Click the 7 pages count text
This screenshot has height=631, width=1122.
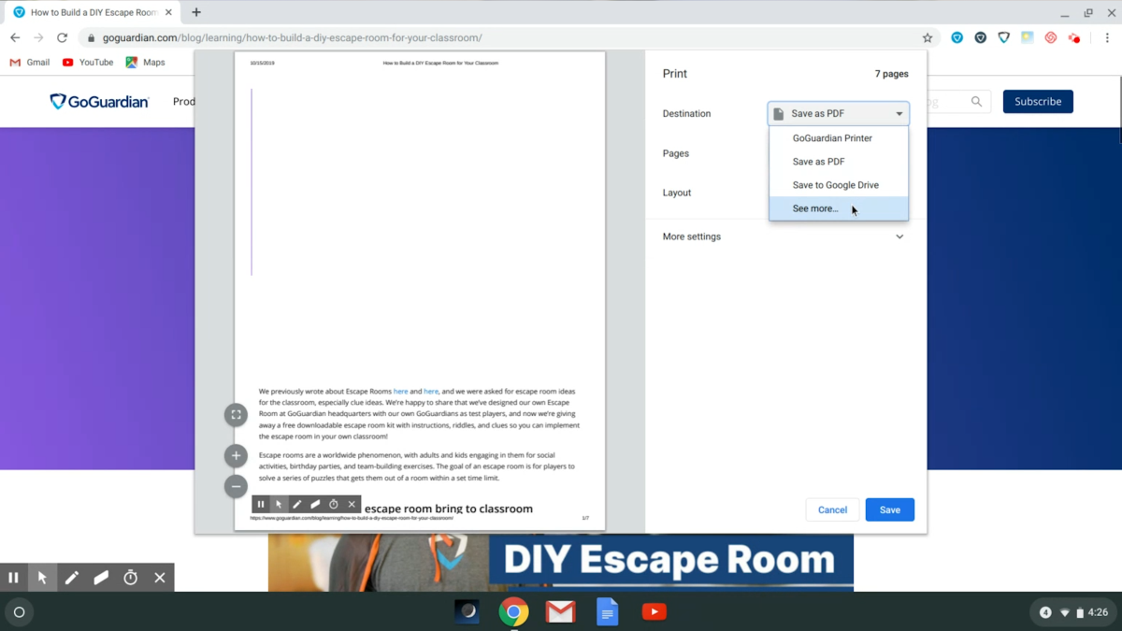tap(891, 74)
